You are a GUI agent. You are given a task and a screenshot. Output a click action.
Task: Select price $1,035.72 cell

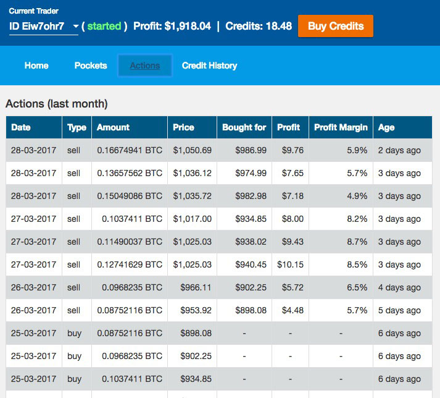[192, 196]
